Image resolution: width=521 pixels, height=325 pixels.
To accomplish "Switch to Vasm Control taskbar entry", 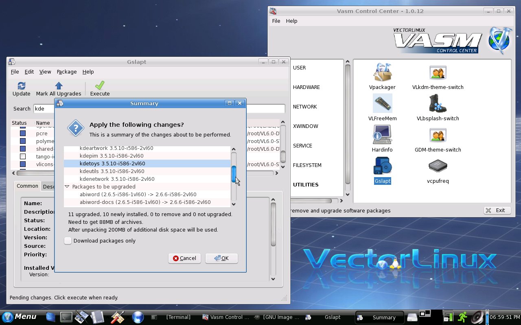I will [x=225, y=317].
